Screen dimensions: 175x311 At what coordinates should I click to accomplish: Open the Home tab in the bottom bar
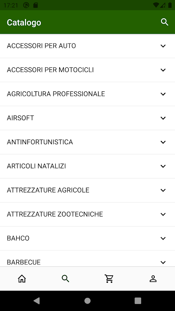[22, 279]
